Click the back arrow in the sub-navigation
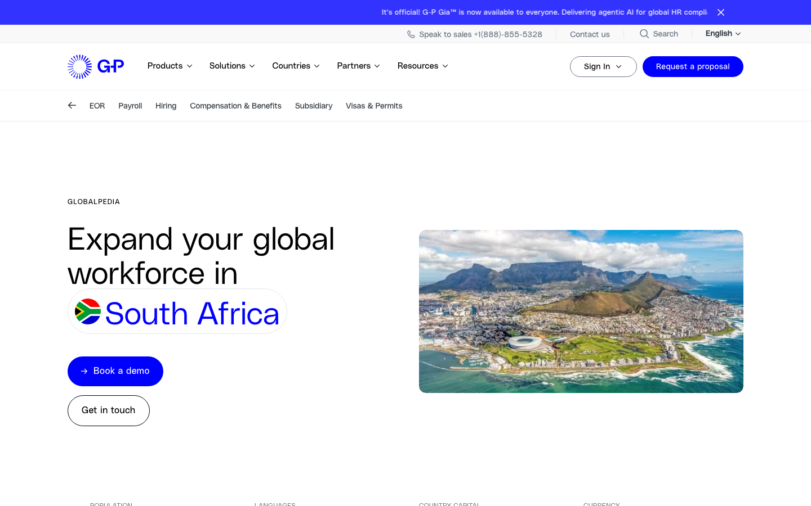 pos(72,105)
